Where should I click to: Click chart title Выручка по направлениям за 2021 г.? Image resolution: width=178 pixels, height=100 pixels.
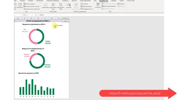pyautogui.click(x=33, y=50)
